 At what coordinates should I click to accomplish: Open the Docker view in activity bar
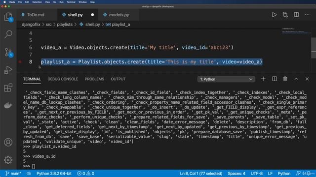pyautogui.click(x=8, y=105)
